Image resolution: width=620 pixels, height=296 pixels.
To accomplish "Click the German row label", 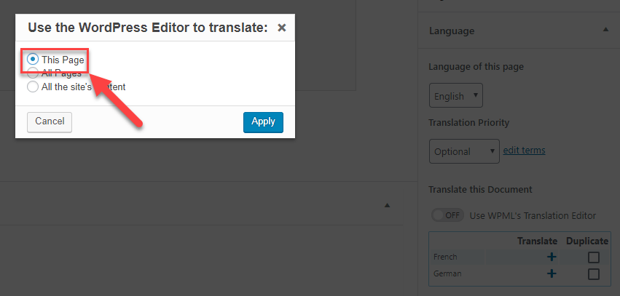I will [x=447, y=273].
